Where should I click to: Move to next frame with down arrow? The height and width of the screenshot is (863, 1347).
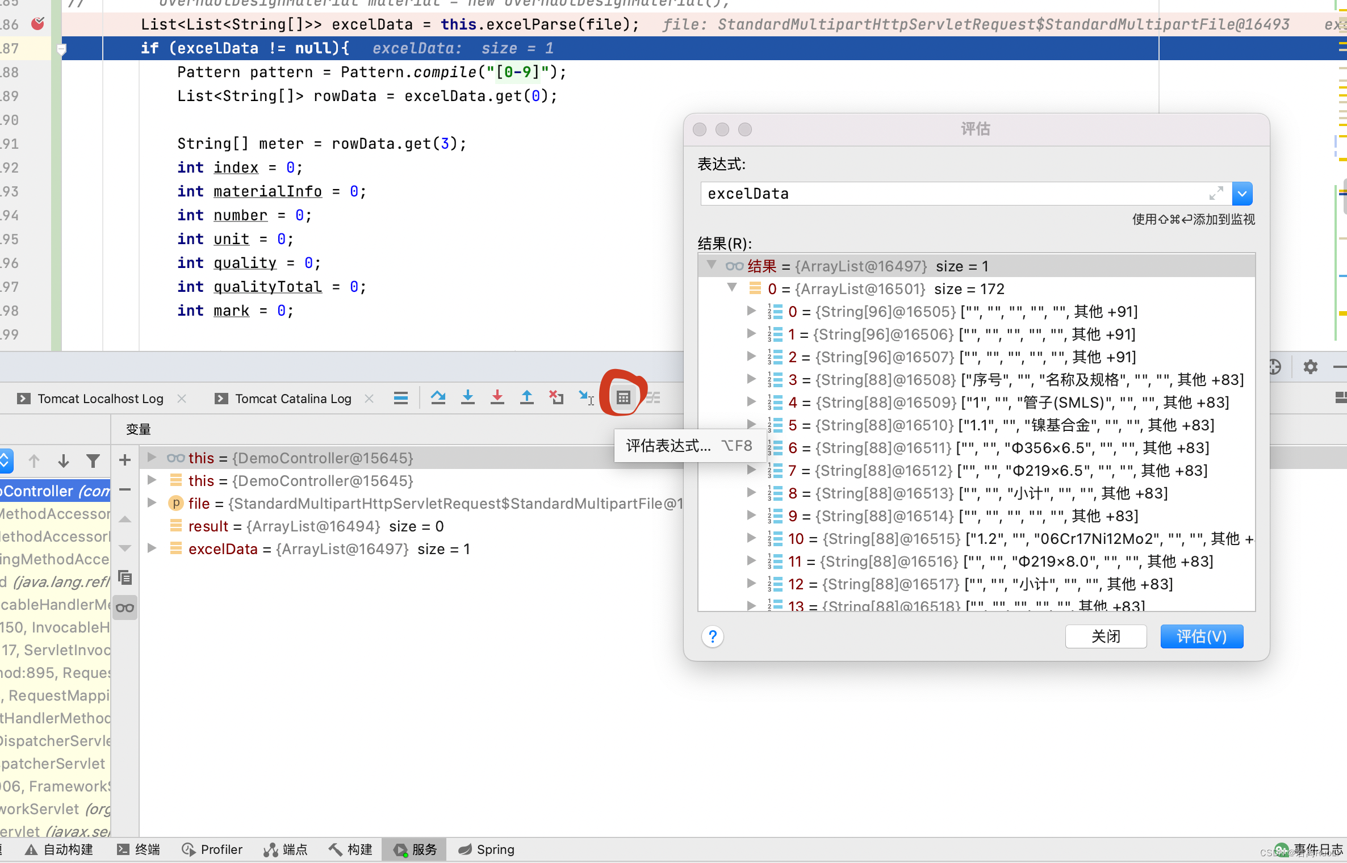coord(64,461)
